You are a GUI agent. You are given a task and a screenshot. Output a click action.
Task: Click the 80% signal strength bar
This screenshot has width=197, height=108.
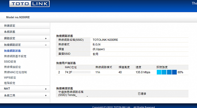(x=167, y=72)
